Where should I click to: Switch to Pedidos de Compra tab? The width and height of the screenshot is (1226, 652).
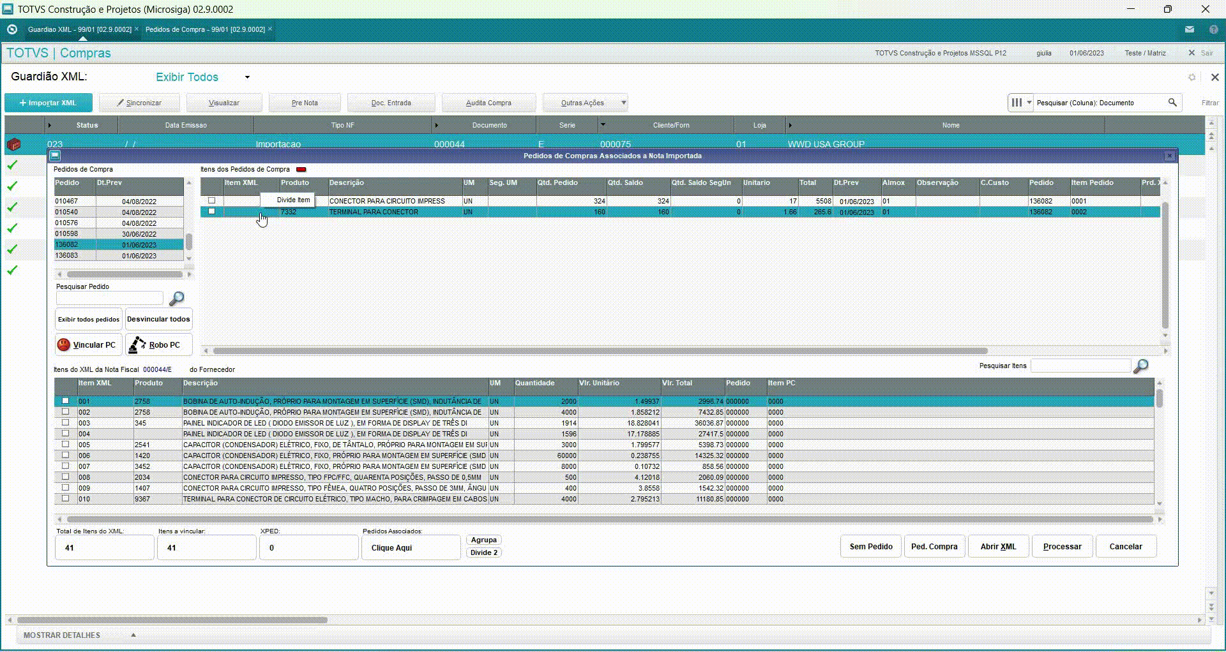pos(204,29)
